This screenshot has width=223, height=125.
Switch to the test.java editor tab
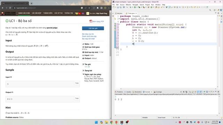(x=119, y=13)
